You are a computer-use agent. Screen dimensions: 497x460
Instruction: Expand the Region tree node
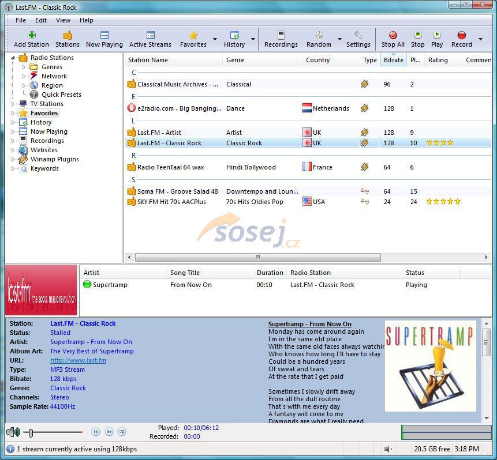24,85
